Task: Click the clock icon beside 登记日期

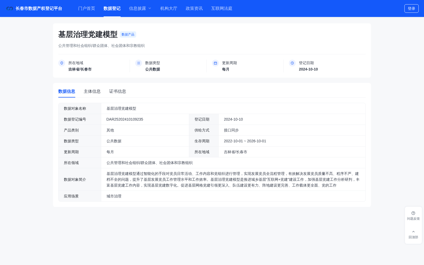Action: pyautogui.click(x=292, y=63)
